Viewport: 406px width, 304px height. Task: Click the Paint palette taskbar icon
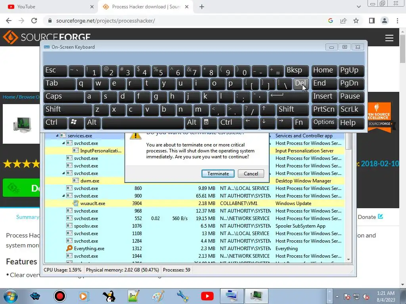[x=158, y=296]
